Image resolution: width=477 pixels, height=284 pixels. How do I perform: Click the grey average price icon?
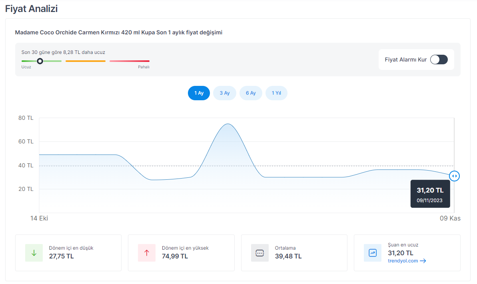(x=260, y=253)
